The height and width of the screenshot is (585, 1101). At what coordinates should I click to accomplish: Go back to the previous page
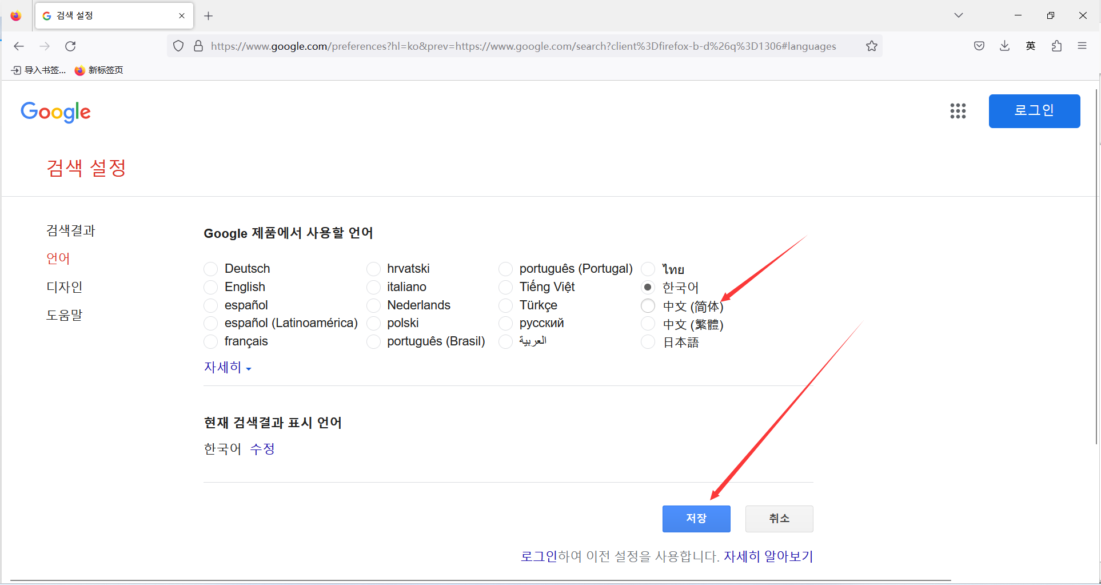[19, 46]
